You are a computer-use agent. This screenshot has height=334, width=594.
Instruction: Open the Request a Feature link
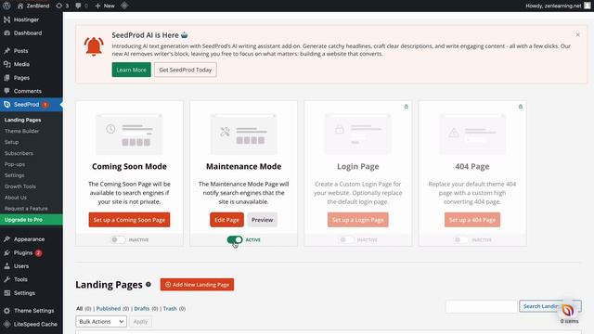click(x=26, y=209)
